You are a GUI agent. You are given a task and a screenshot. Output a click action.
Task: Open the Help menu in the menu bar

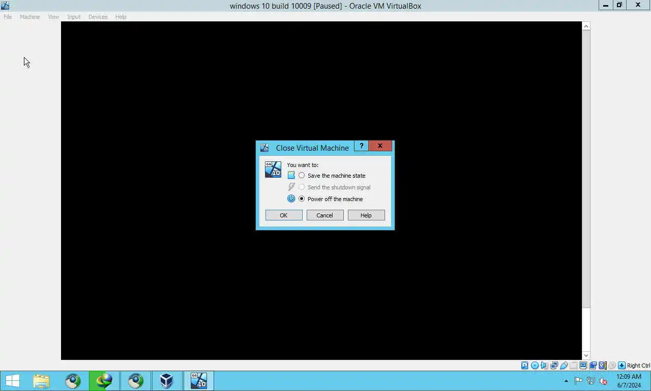pos(121,17)
